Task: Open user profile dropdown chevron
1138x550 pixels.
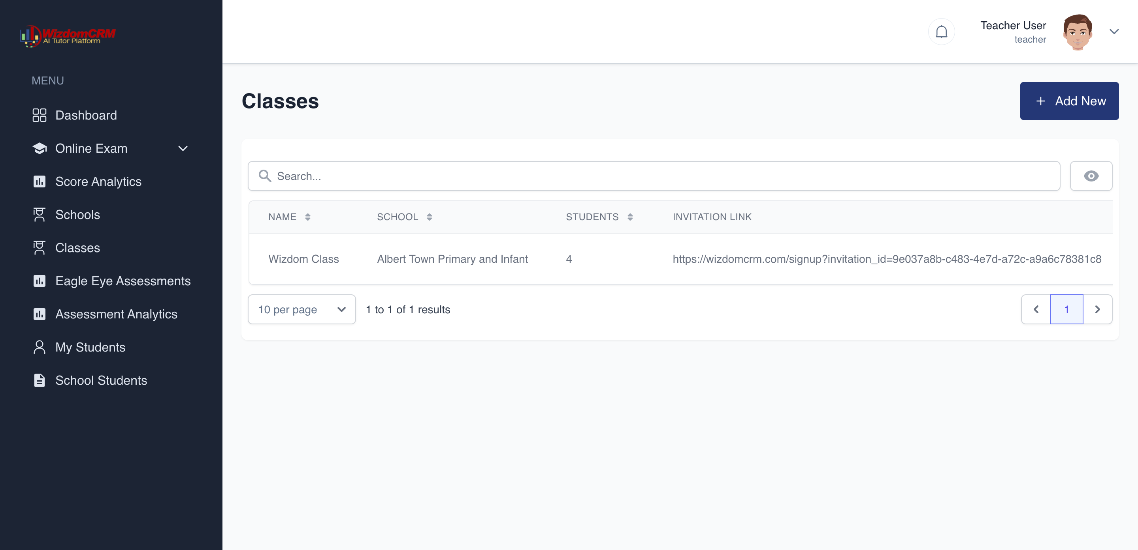Action: (x=1114, y=32)
